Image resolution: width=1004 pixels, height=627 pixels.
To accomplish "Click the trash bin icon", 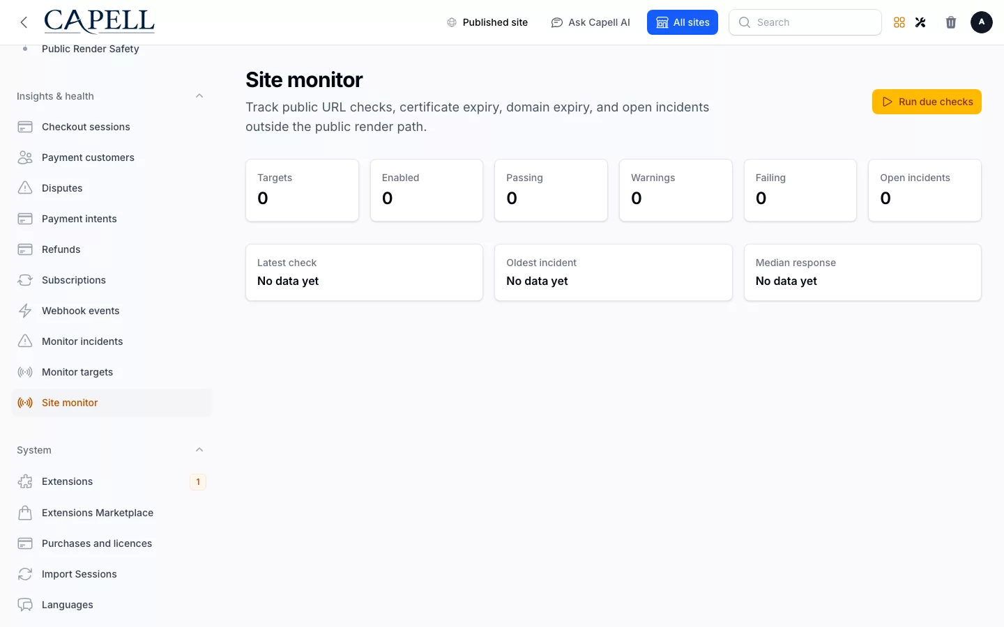I will 951,22.
